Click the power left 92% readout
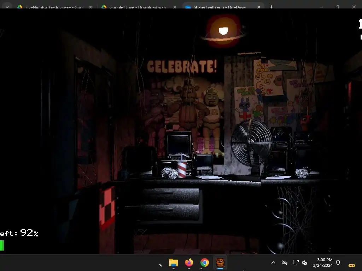The image size is (362, 271). 19,233
